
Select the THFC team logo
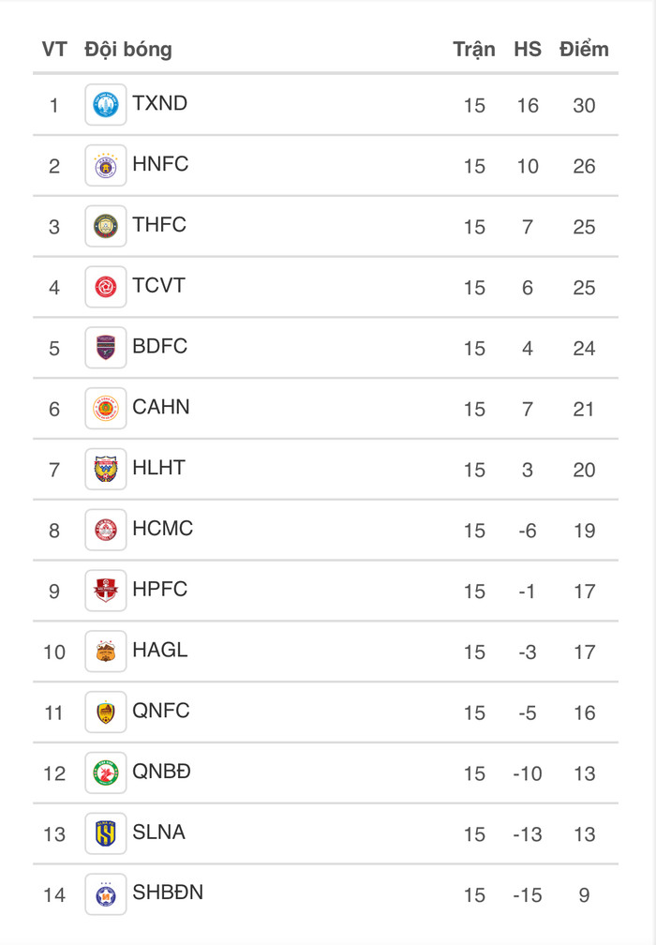pos(106,226)
